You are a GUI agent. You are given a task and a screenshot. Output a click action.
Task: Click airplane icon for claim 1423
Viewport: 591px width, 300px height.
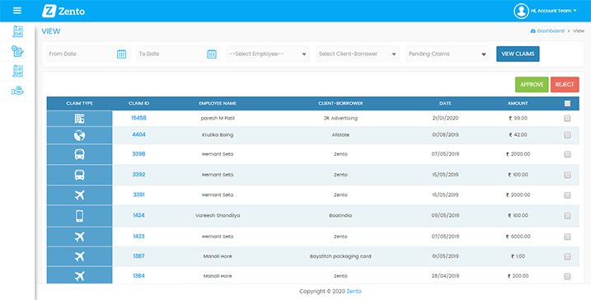click(79, 237)
